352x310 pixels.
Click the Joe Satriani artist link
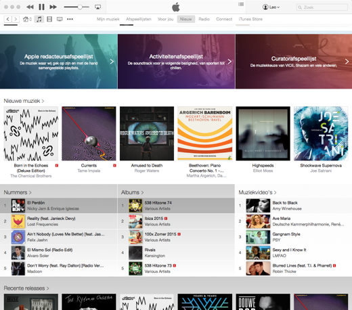coord(321,171)
